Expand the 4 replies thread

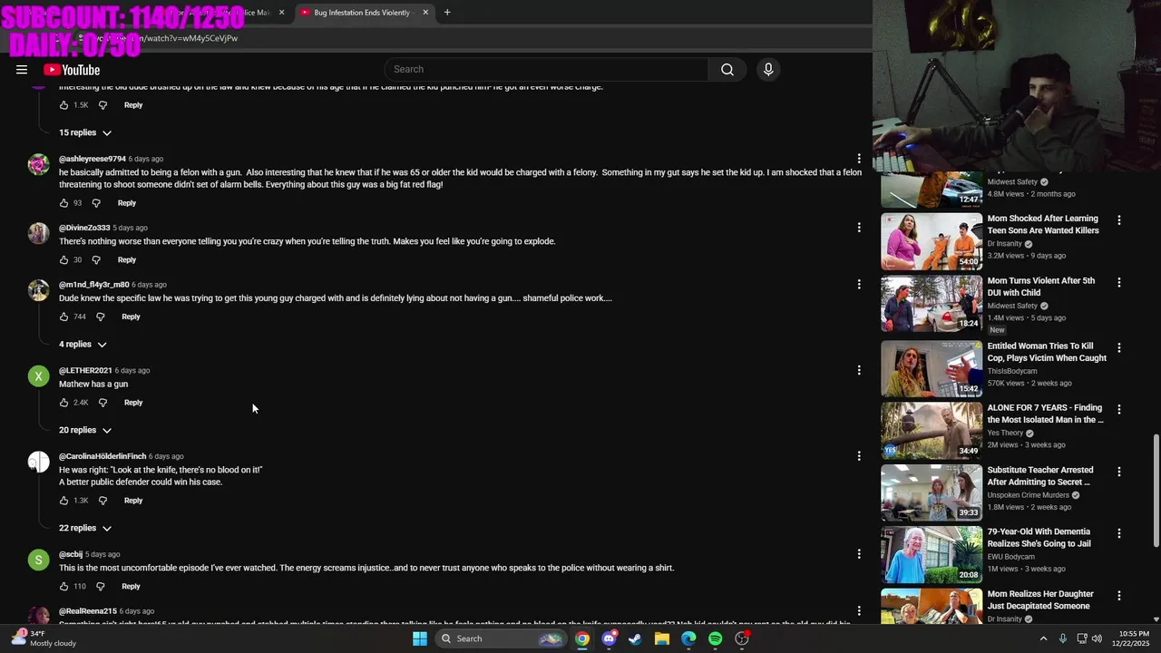coord(83,345)
